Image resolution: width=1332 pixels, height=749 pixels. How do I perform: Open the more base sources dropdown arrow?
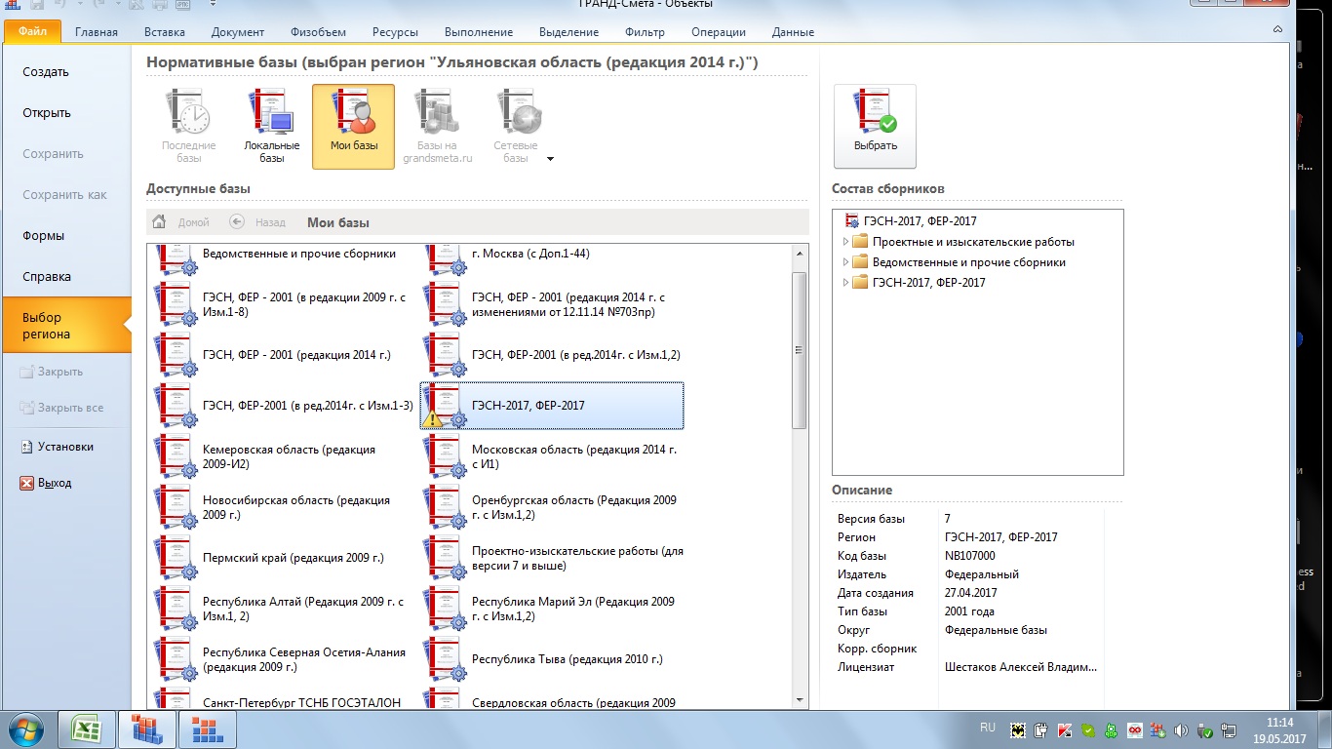(x=550, y=159)
